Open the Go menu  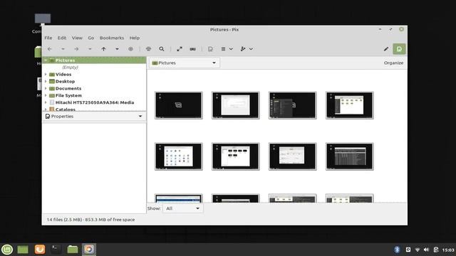pyautogui.click(x=91, y=38)
